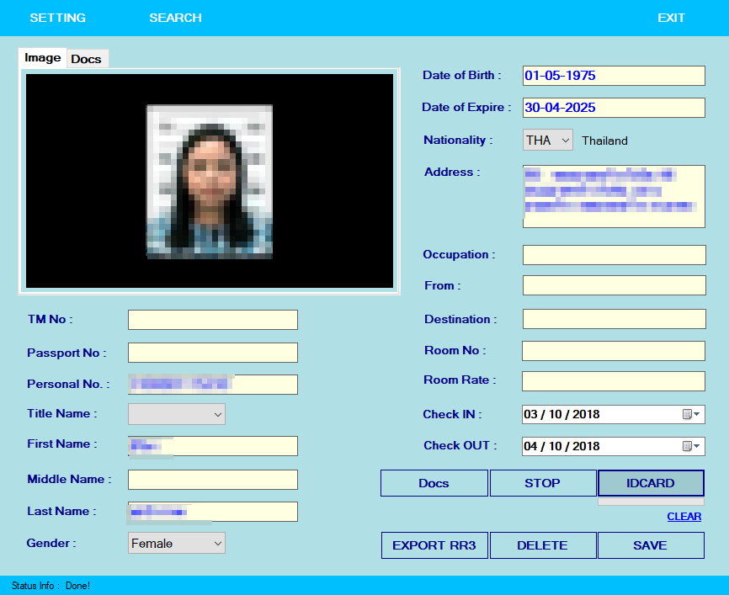
Task: Click EXIT in the top bar
Action: tap(671, 18)
